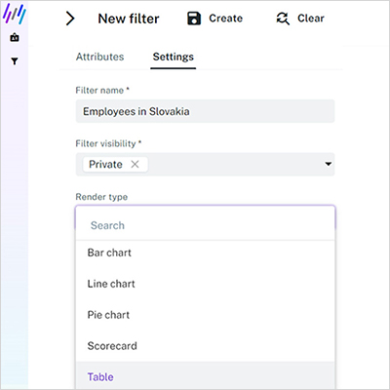
Task: Click the Create button label
Action: coord(225,19)
